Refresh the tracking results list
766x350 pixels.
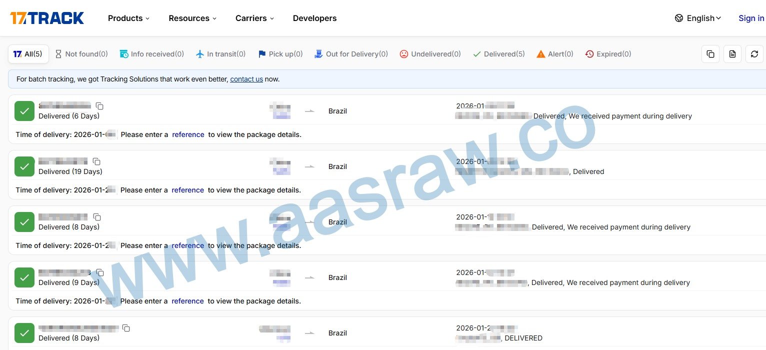click(x=754, y=54)
